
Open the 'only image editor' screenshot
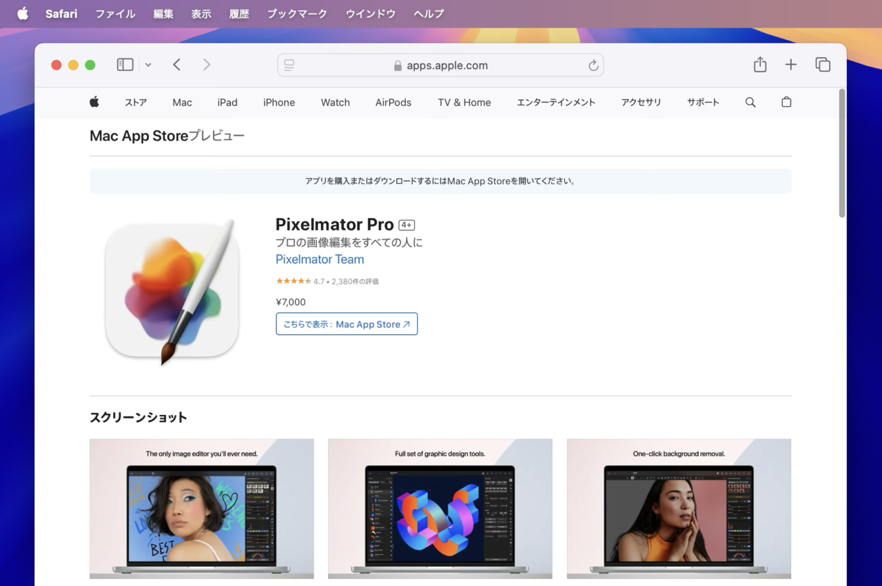coord(202,509)
